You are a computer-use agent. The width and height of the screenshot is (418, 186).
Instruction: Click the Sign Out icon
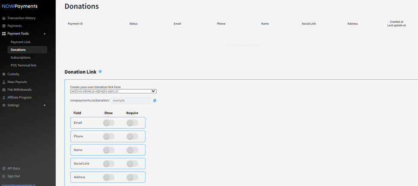(x=4, y=176)
